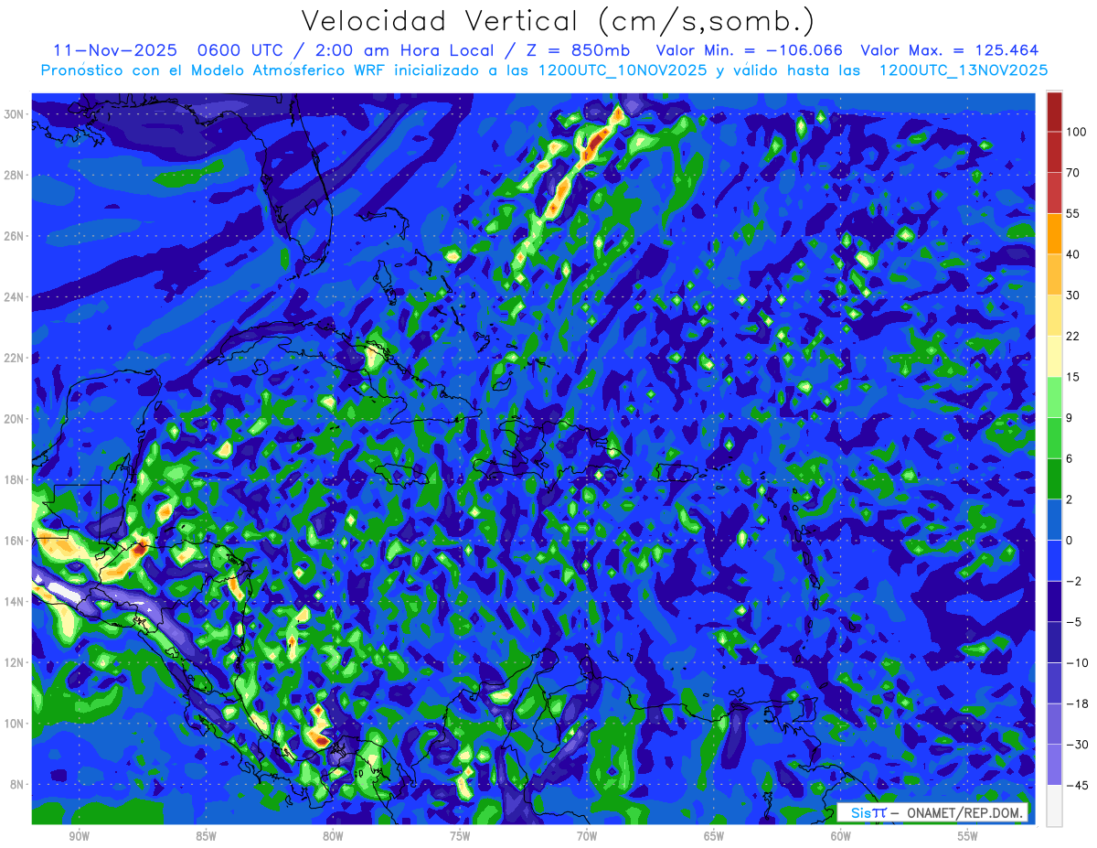This screenshot has height=848, width=1097.
Task: Click the 85W longitude label
Action: 206,836
